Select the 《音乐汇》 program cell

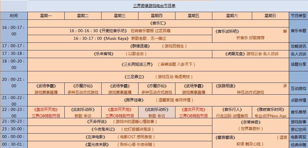coord(158,23)
